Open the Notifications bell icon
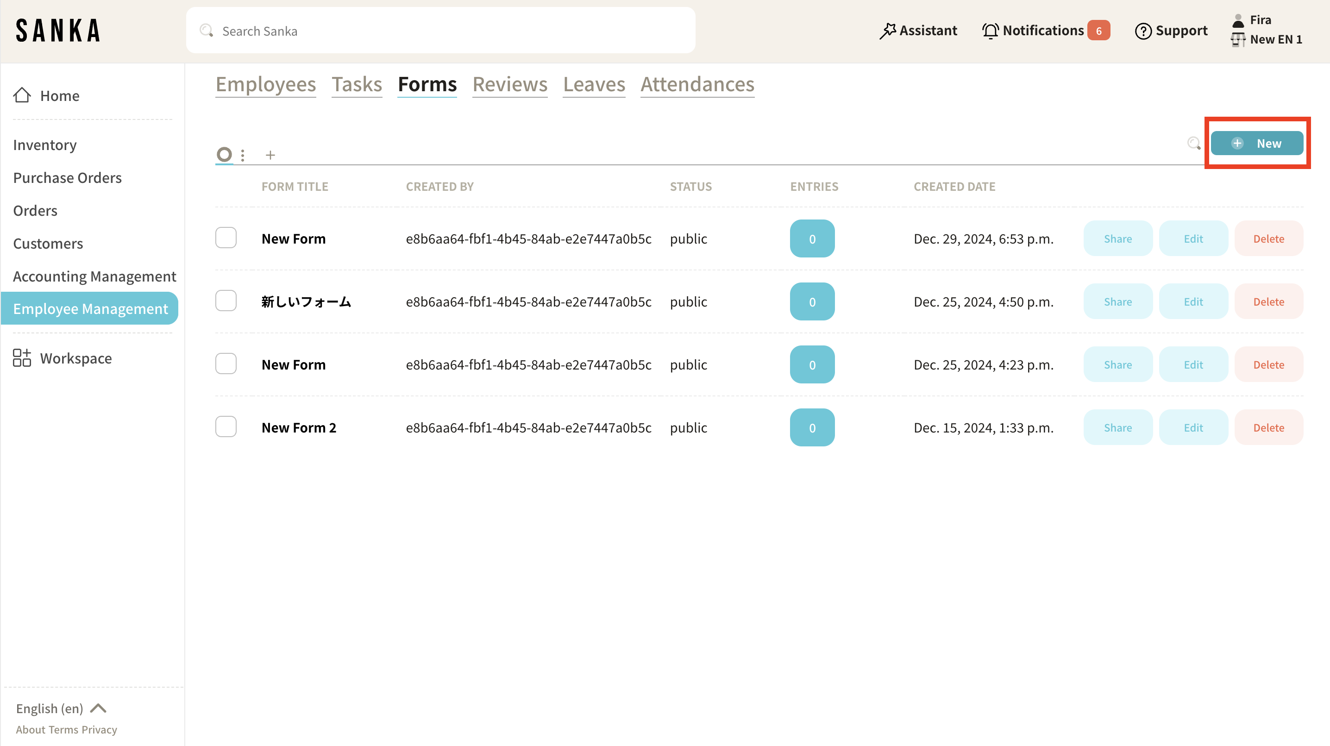The image size is (1330, 746). coord(990,31)
